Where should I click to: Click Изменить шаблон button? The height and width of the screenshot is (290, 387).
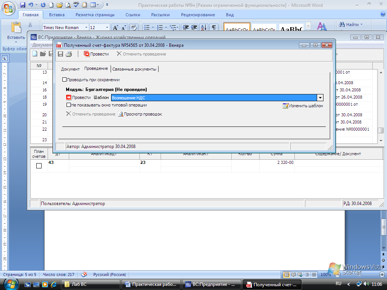303,106
